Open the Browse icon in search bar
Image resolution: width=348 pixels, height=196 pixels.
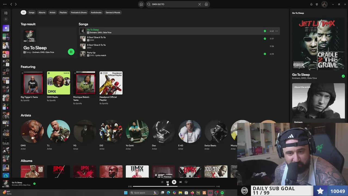coord(206,4)
